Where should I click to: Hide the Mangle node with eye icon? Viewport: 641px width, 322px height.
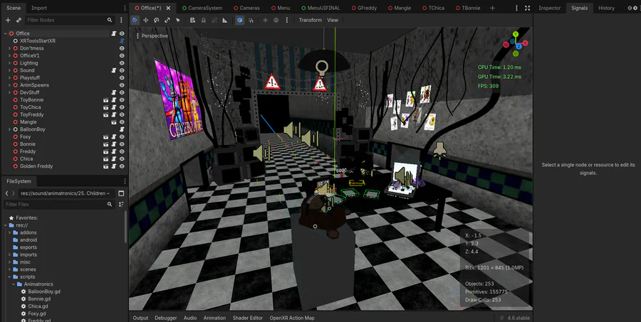(x=122, y=122)
